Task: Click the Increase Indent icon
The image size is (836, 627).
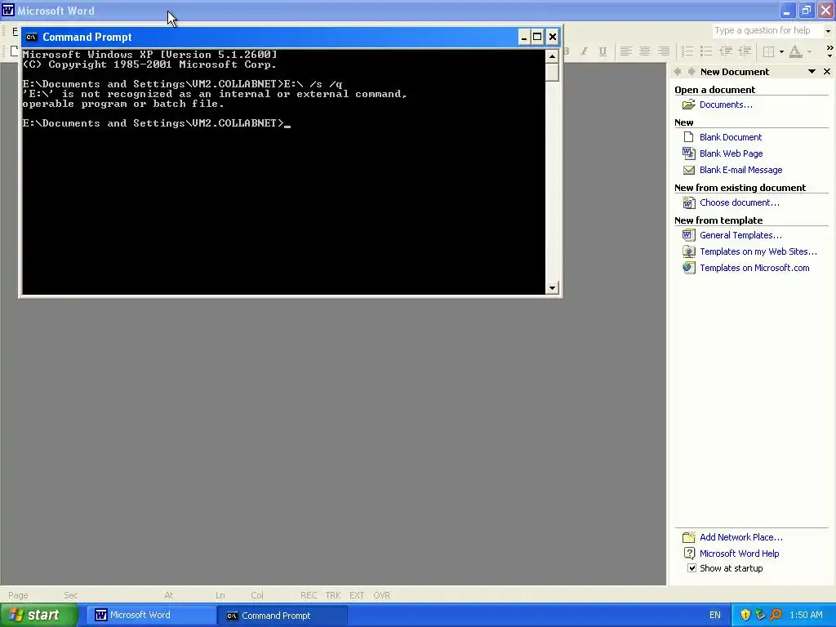Action: [x=745, y=51]
